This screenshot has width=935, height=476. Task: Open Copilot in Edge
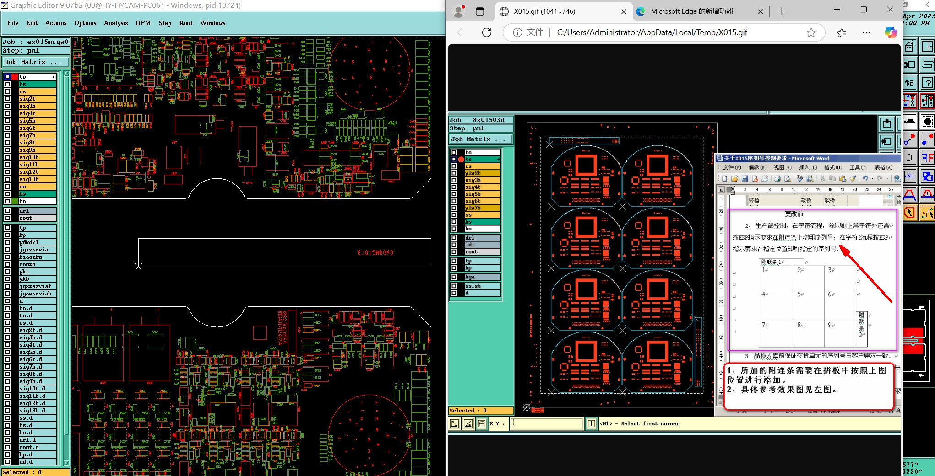point(891,32)
